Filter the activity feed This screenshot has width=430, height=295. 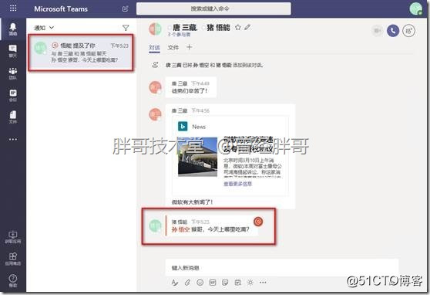[126, 28]
